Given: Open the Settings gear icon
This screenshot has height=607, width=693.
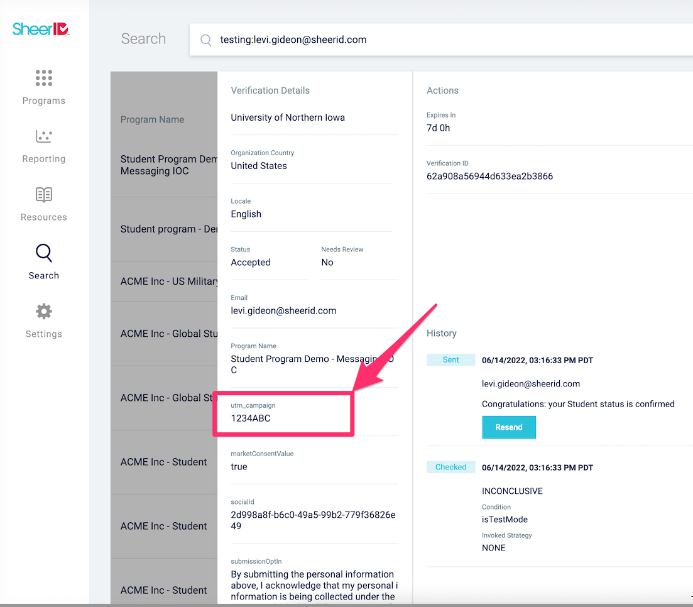Looking at the screenshot, I should point(44,312).
